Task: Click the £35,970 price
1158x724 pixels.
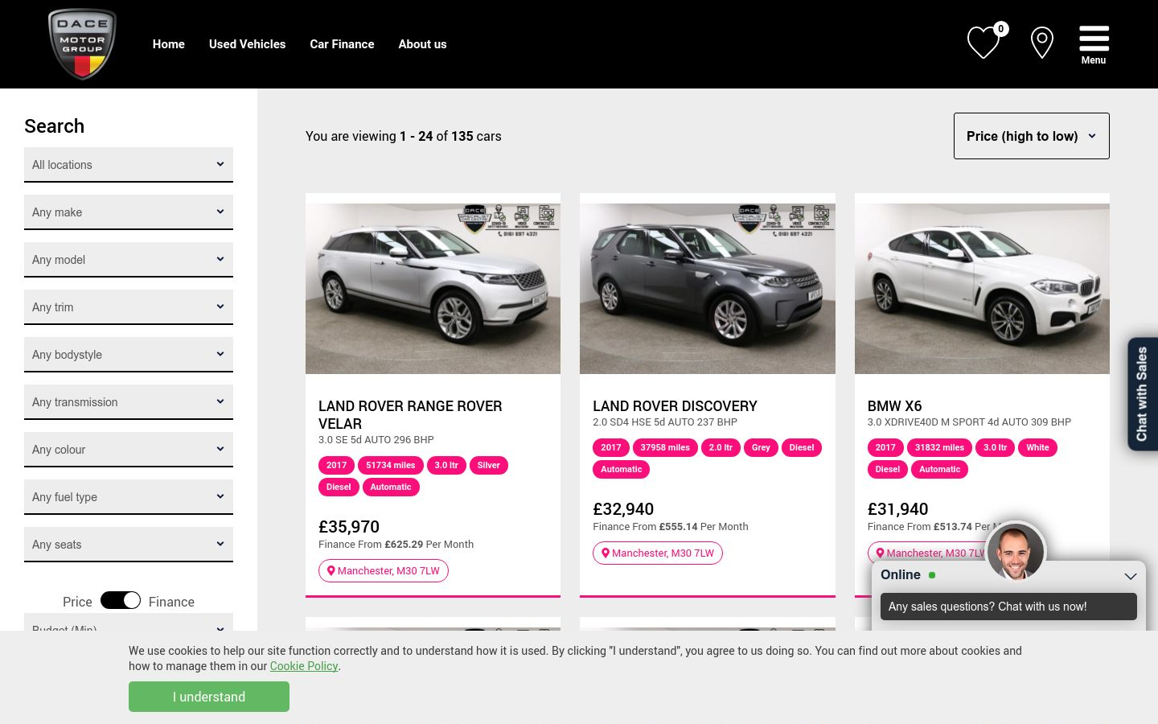Action: pyautogui.click(x=349, y=527)
